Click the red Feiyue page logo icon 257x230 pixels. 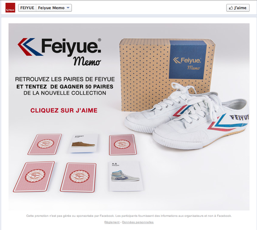pos(10,7)
